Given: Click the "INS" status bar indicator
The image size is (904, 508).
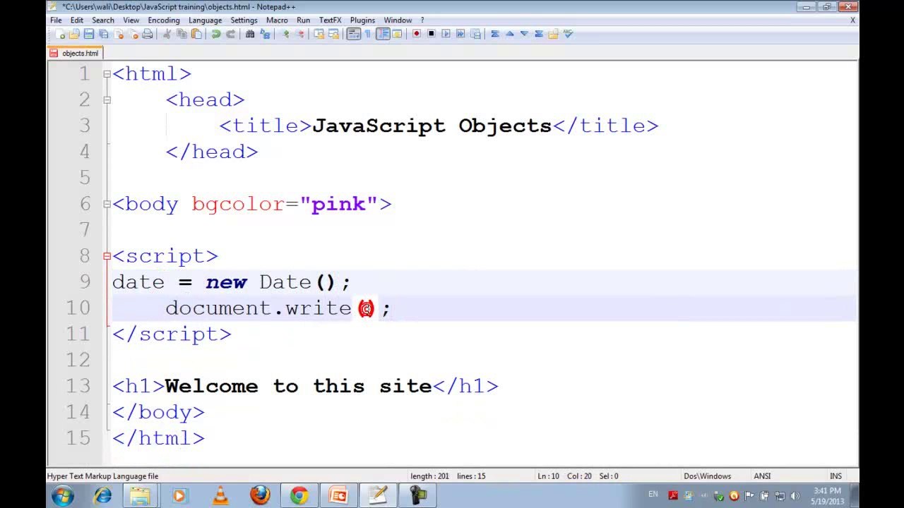Looking at the screenshot, I should 835,476.
